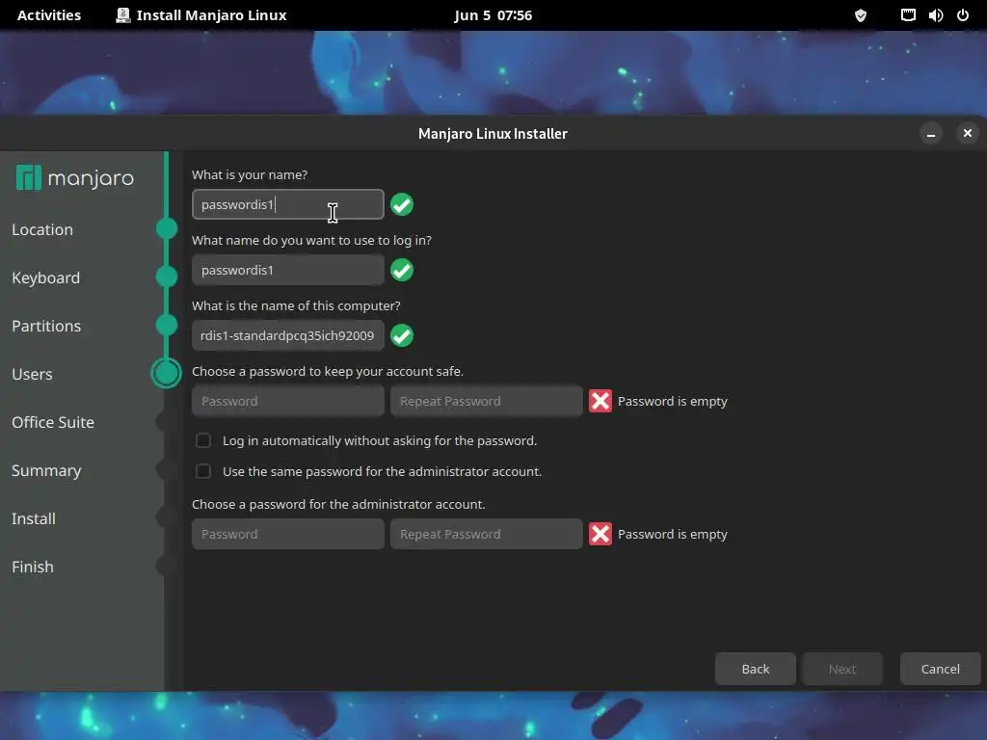Click the 'What is your name?' label
The image size is (987, 740).
250,175
